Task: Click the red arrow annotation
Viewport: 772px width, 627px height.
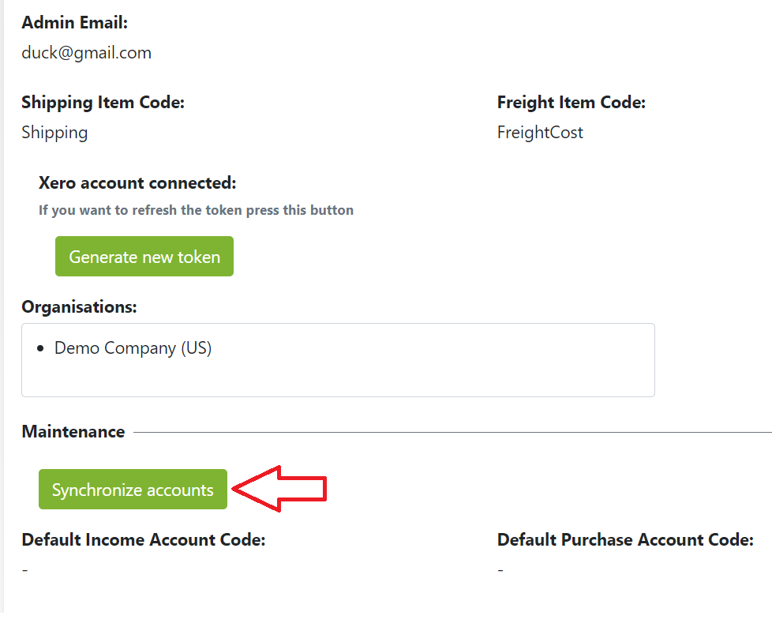Action: click(280, 490)
